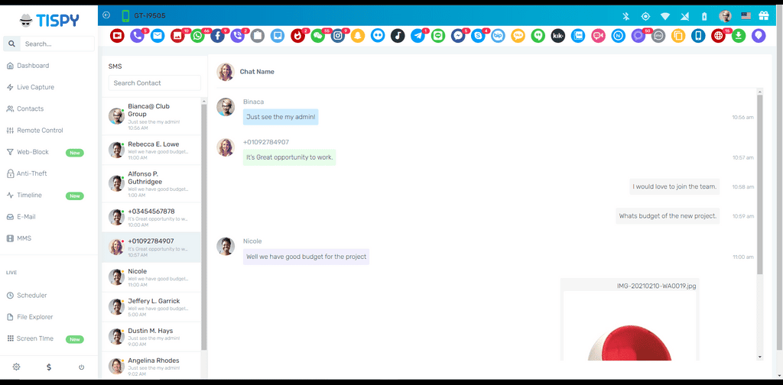
Task: Click the battery status icon
Action: [x=704, y=16]
